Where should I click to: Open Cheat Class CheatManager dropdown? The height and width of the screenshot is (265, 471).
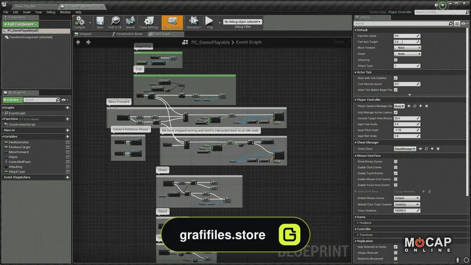(405, 149)
